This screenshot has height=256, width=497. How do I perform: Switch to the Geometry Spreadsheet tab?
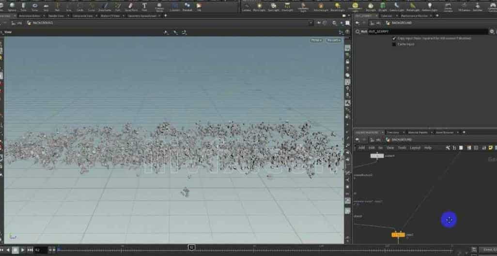(x=142, y=15)
